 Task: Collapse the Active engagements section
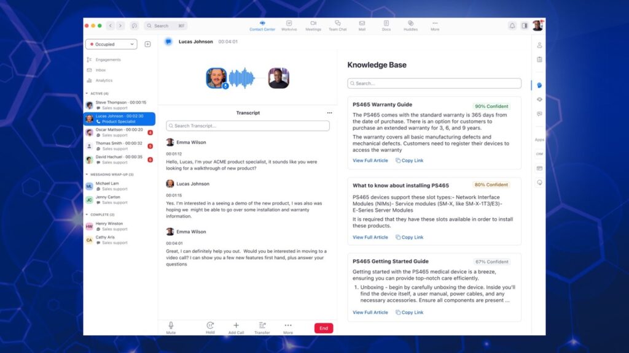coord(87,94)
